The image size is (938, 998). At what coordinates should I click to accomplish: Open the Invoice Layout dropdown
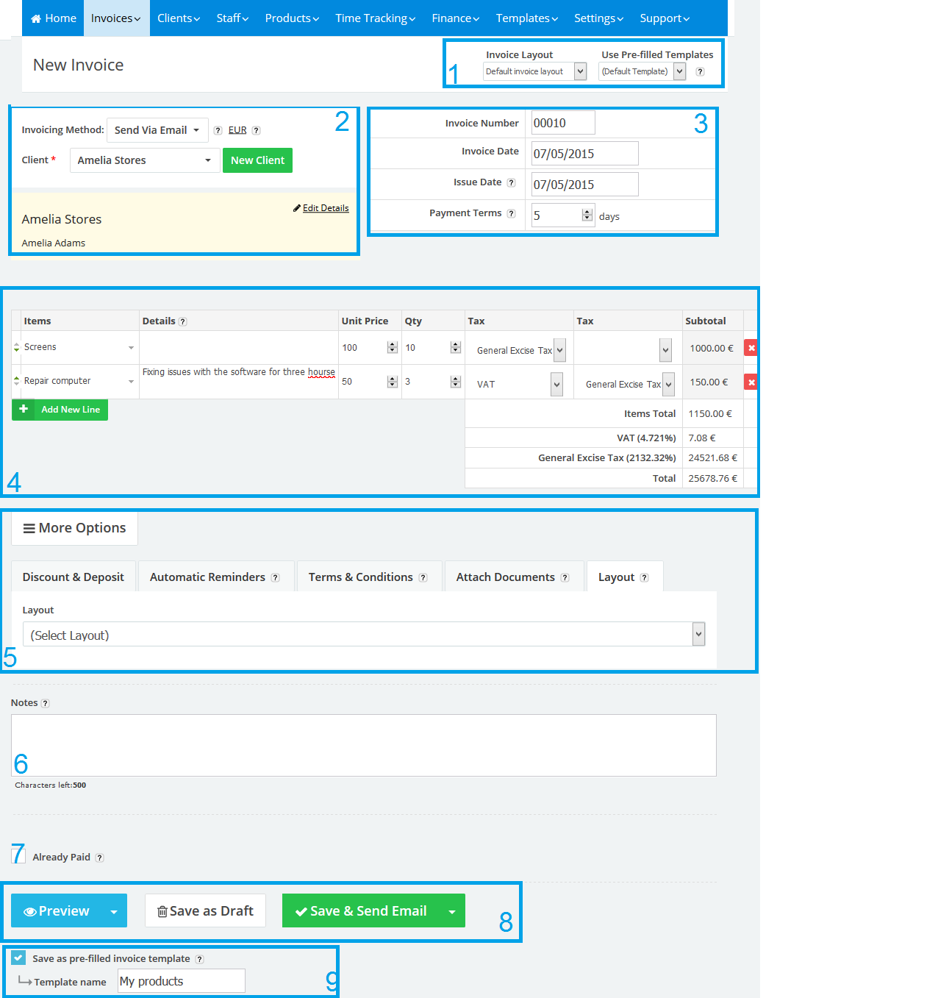point(534,71)
